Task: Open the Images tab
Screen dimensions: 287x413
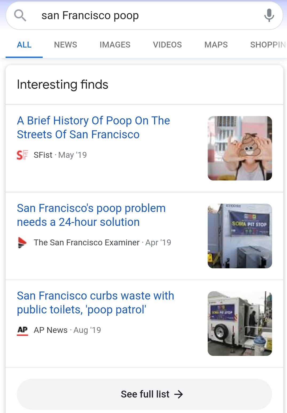Action: tap(115, 45)
